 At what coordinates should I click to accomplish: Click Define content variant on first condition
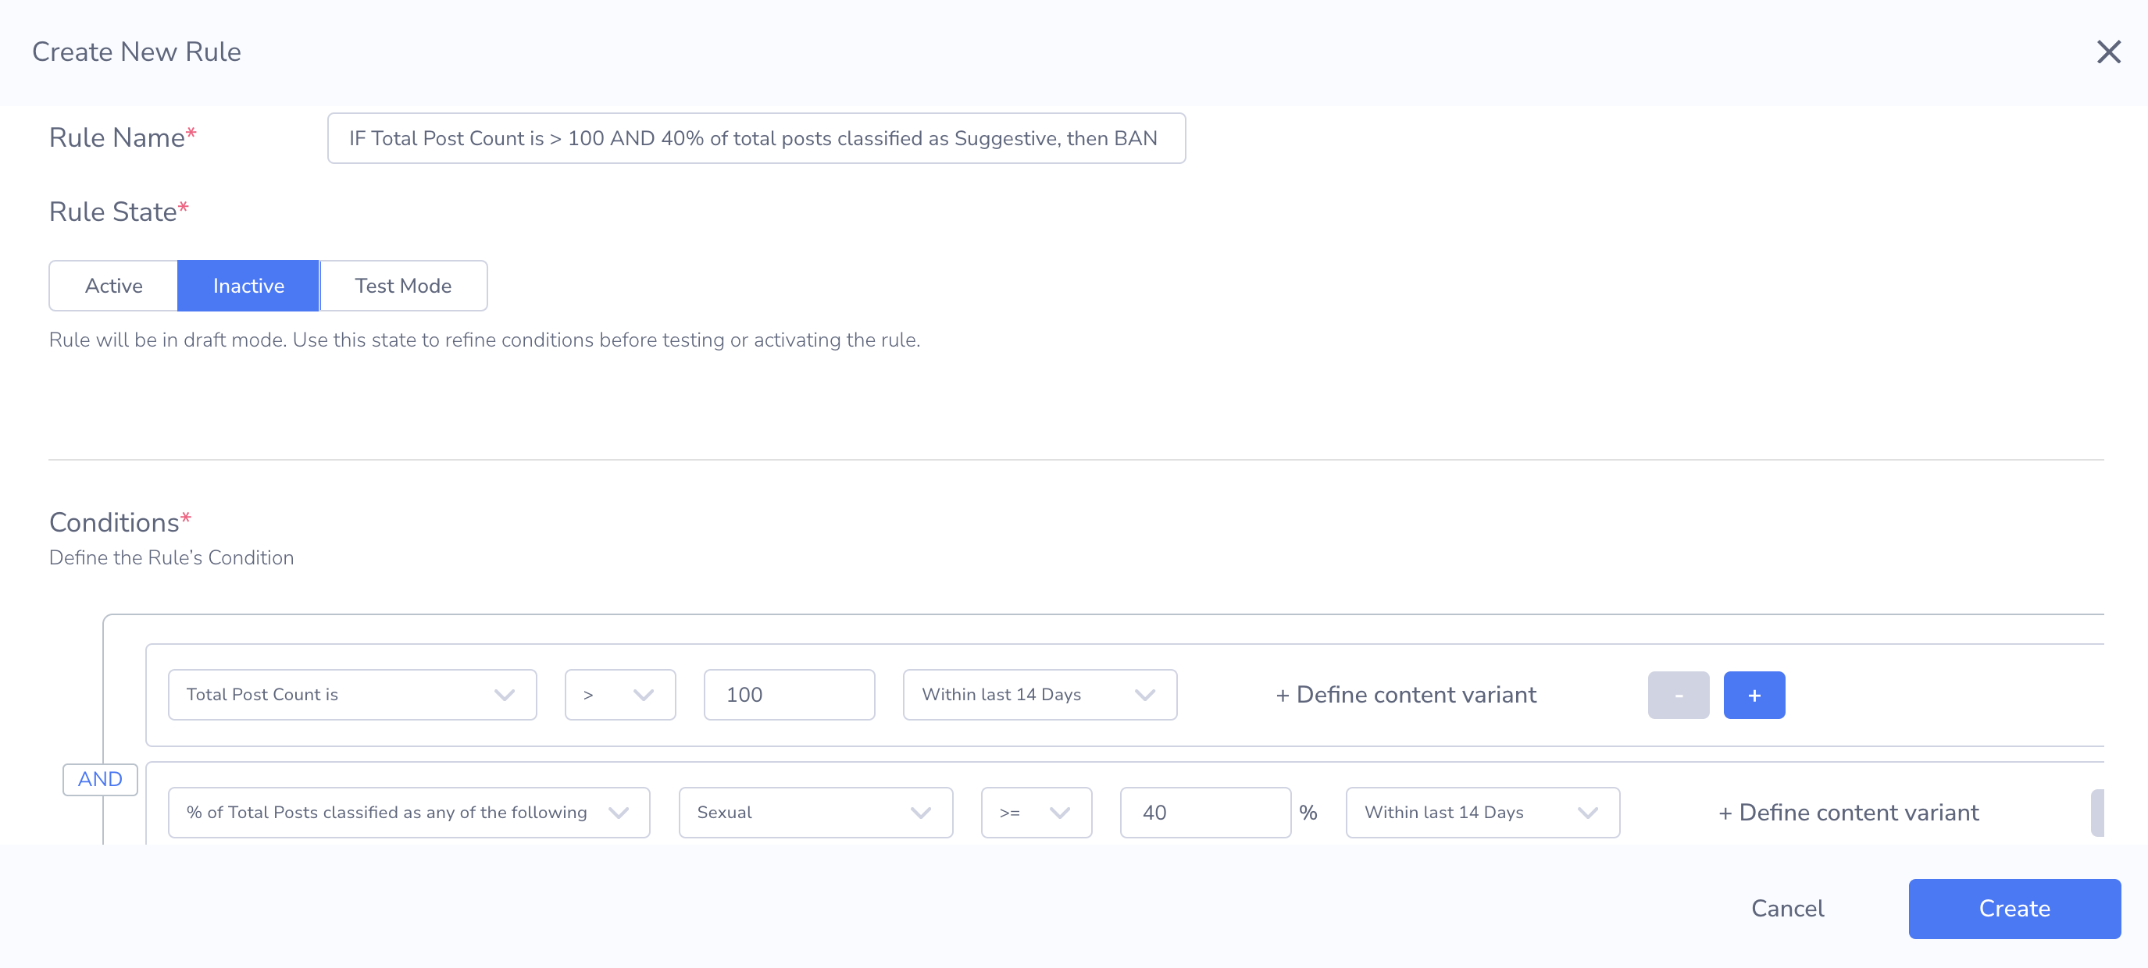(x=1406, y=695)
